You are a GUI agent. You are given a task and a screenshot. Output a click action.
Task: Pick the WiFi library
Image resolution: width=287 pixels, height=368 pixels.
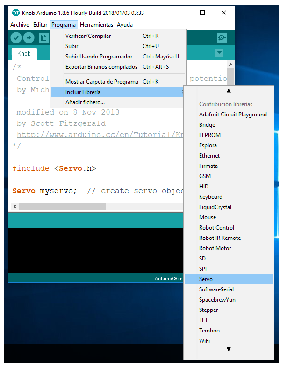(x=229, y=341)
